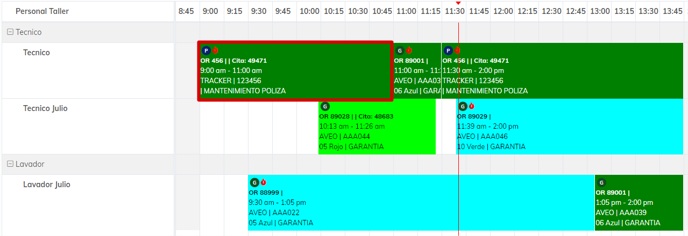Collapse the Tecnico group
This screenshot has width=688, height=236.
10,32
